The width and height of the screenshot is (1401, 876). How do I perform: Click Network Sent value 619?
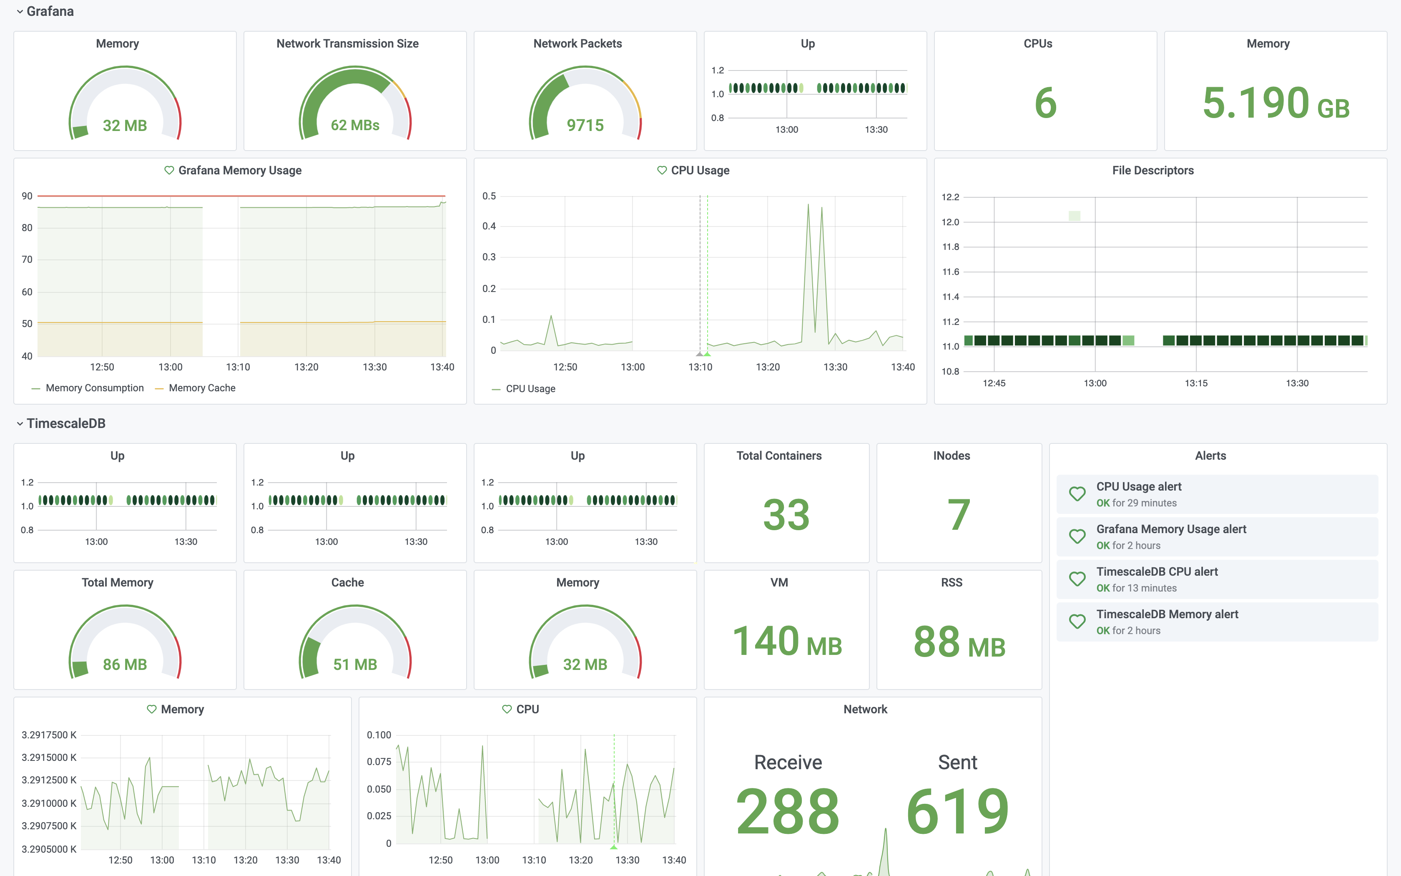click(957, 811)
